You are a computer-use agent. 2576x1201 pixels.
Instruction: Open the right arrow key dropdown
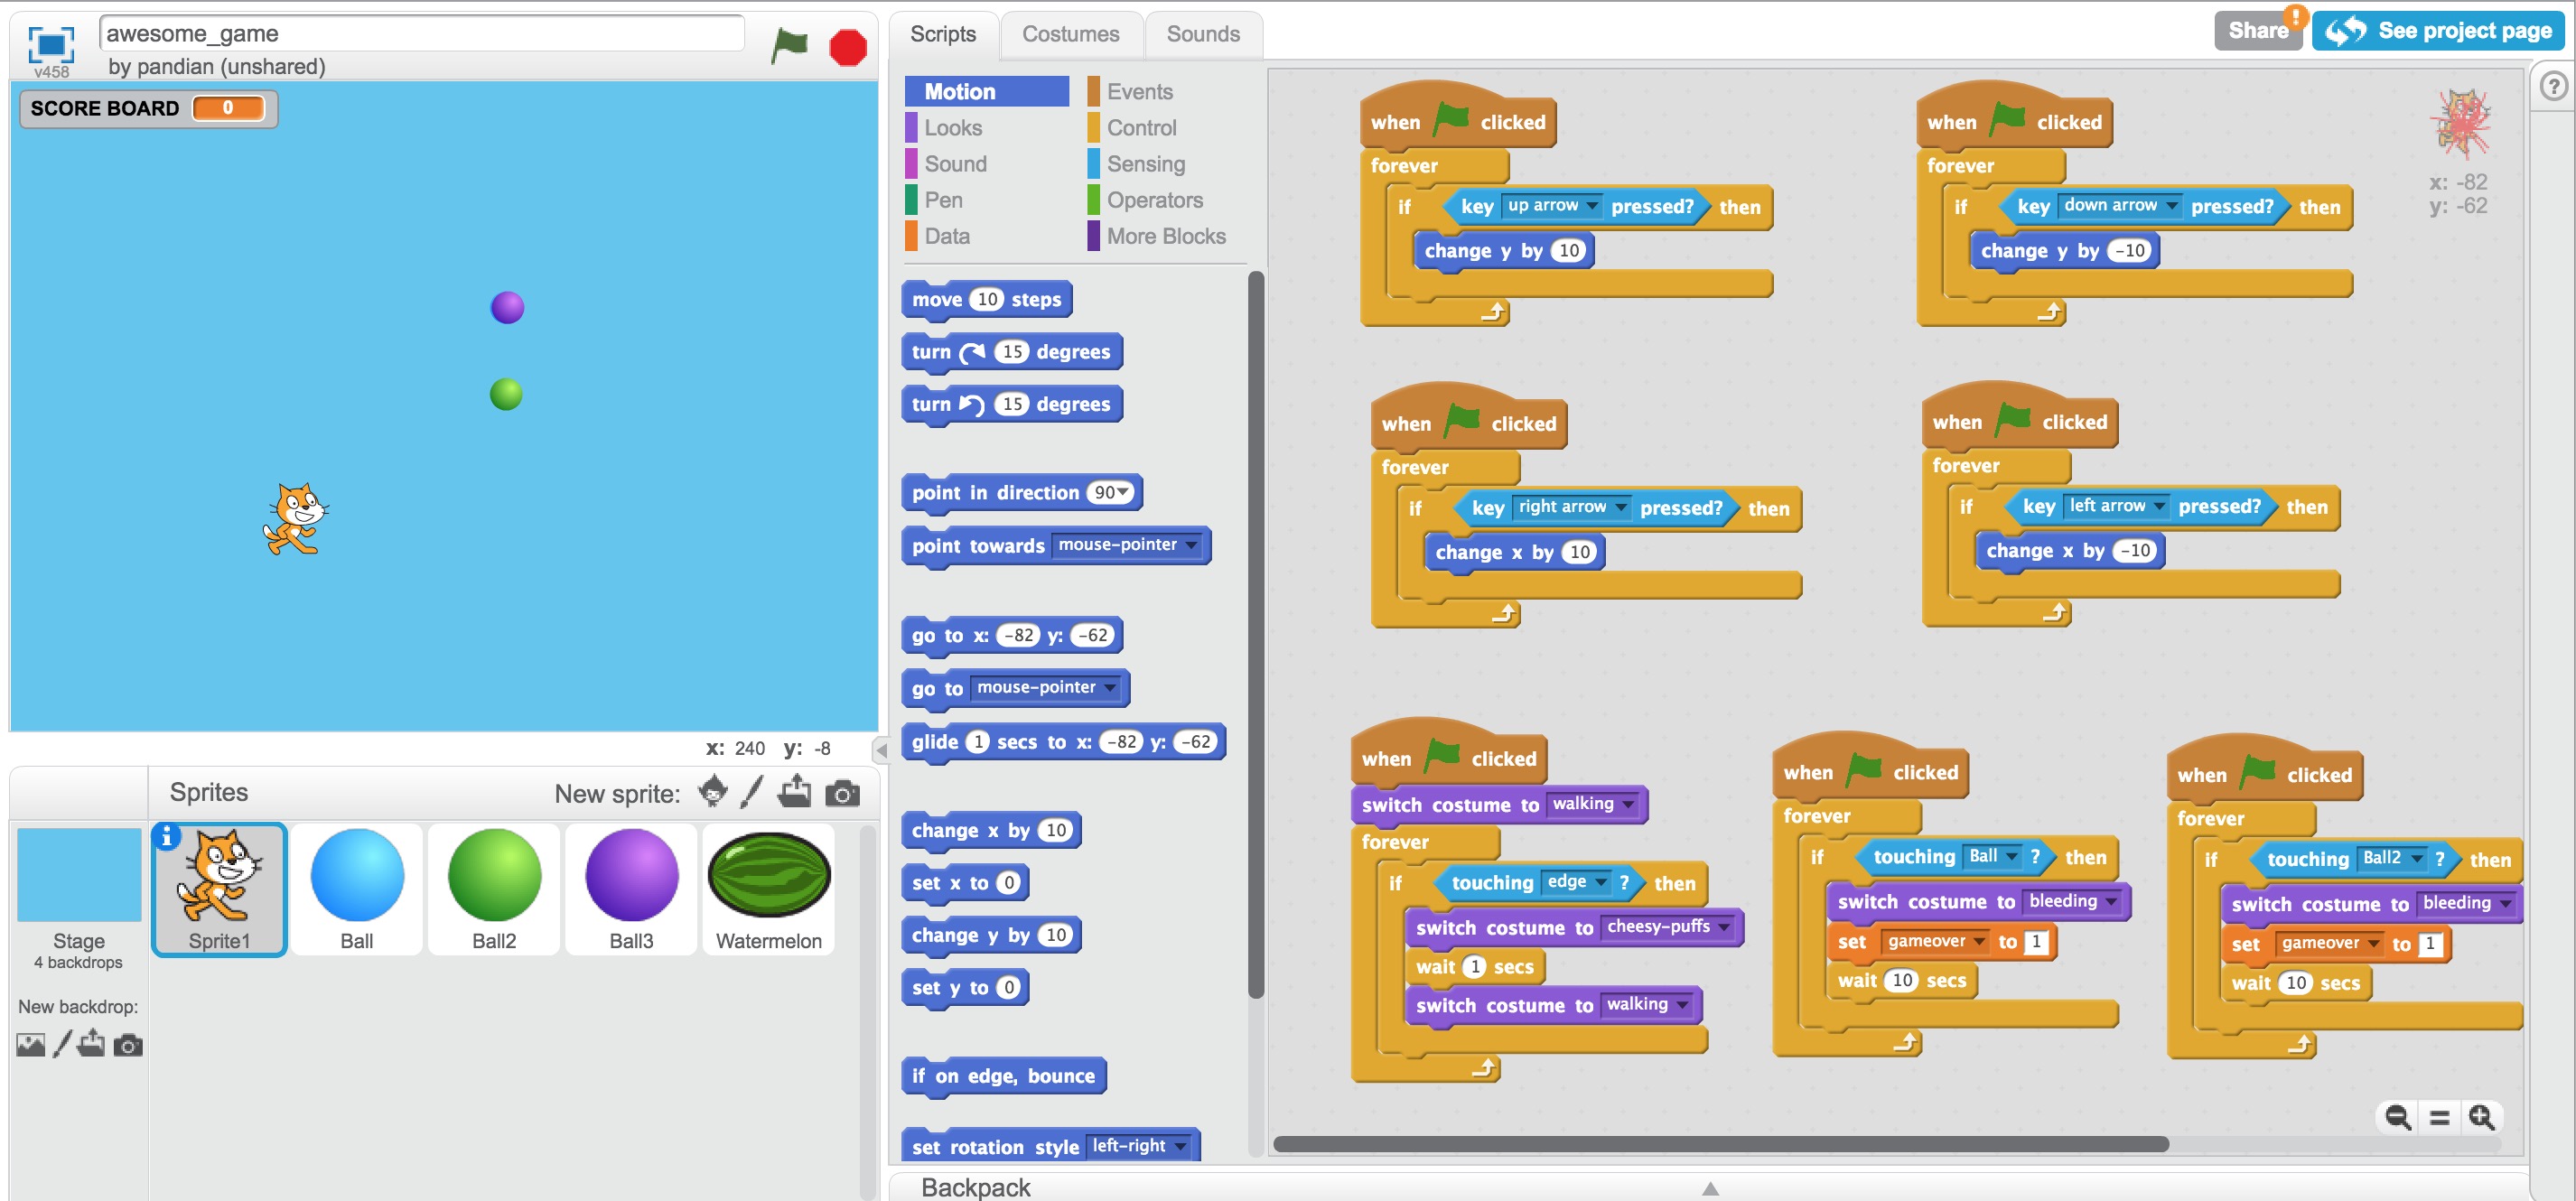pyautogui.click(x=1620, y=507)
